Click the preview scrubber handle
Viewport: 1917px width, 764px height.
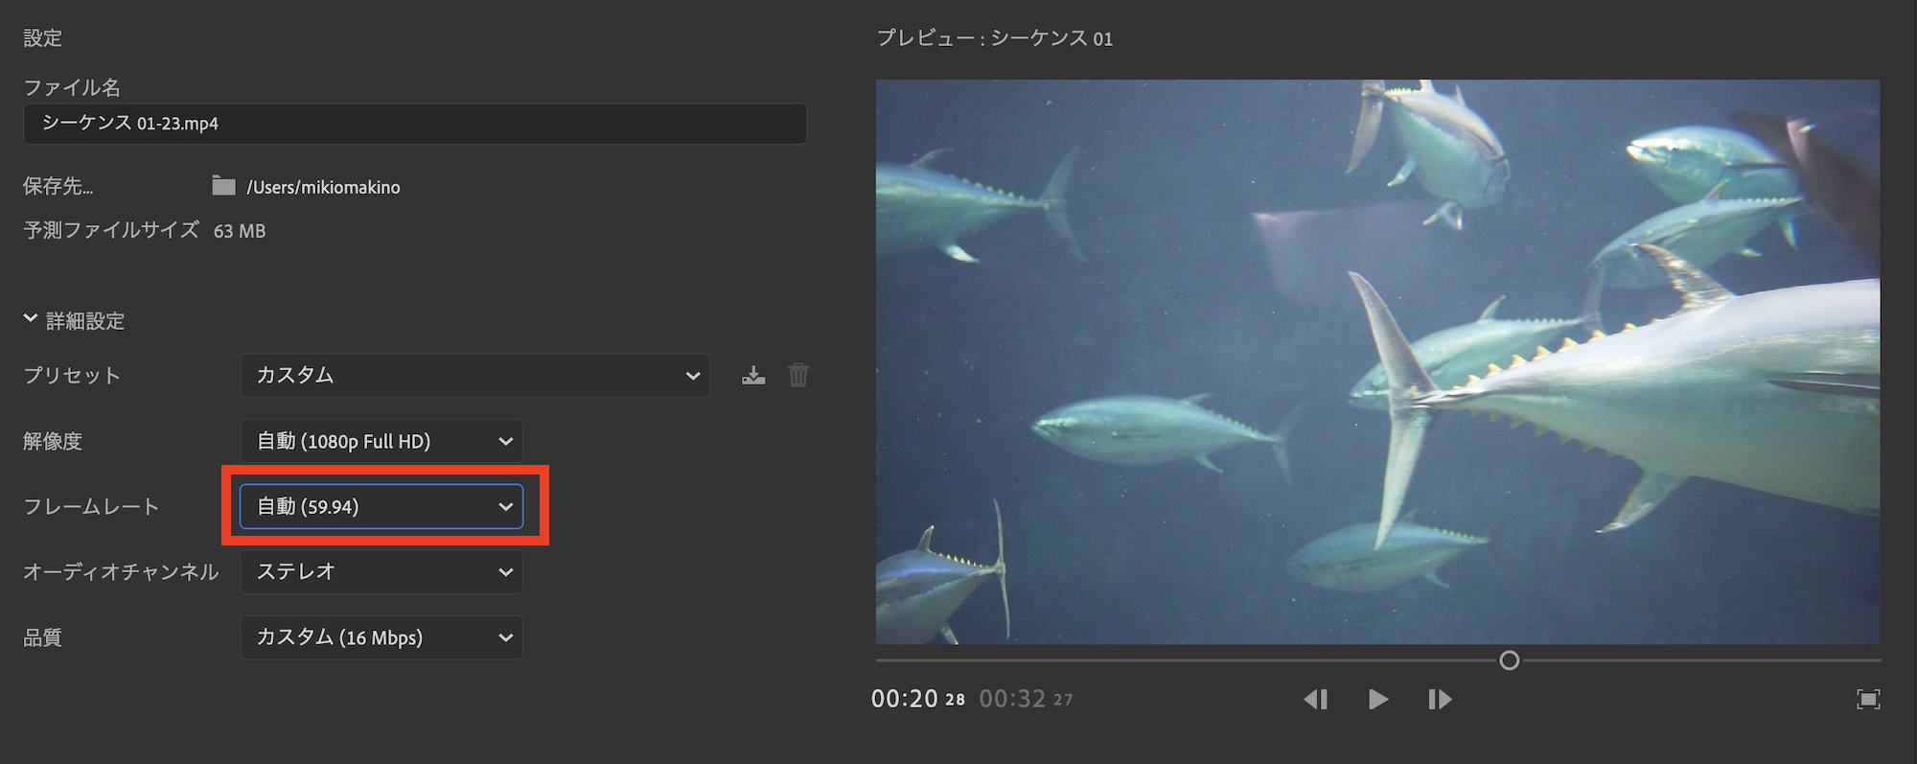click(1509, 660)
